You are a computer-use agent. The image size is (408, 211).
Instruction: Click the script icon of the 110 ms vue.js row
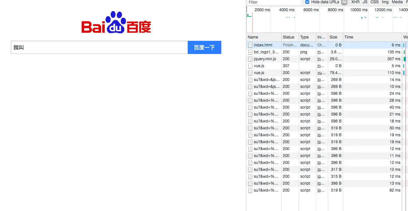click(x=250, y=73)
